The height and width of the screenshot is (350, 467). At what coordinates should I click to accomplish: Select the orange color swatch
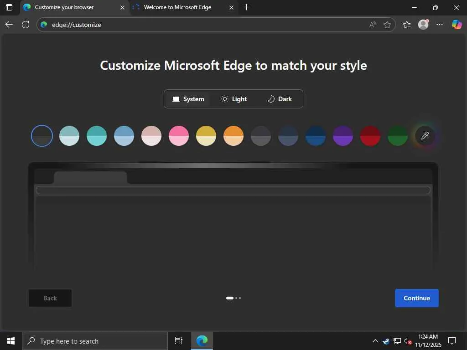(x=233, y=136)
